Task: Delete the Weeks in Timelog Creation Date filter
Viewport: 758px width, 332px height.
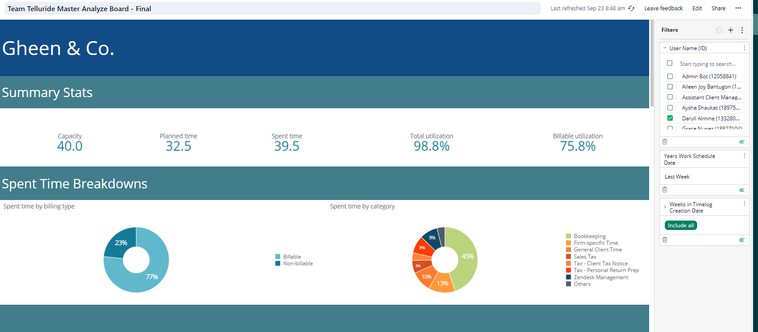Action: (665, 240)
